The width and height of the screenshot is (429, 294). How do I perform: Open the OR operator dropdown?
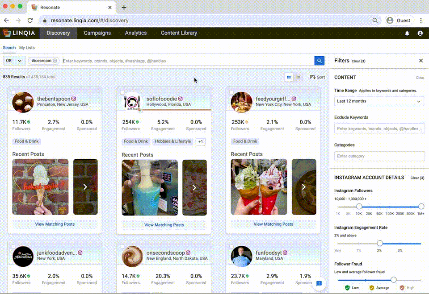pos(14,61)
